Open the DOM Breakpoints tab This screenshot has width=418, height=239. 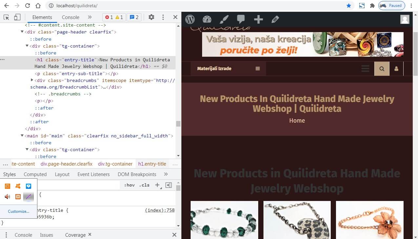pyautogui.click(x=137, y=174)
